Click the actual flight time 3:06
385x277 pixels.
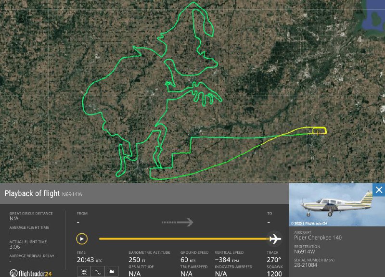click(x=15, y=247)
